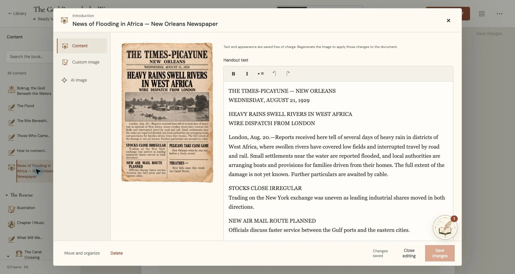
Task: Open the Content tab in dialog sidebar
Action: [x=82, y=46]
